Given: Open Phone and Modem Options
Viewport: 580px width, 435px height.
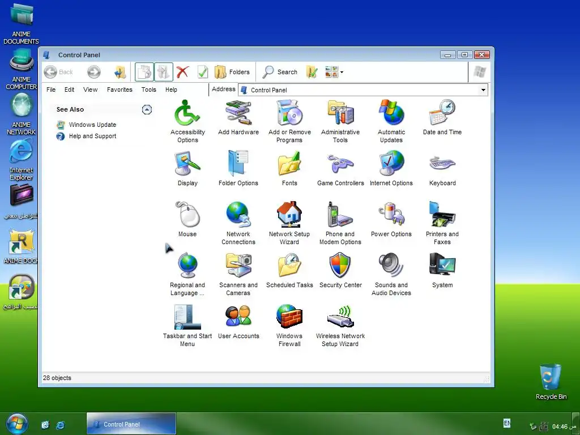Looking at the screenshot, I should [340, 223].
